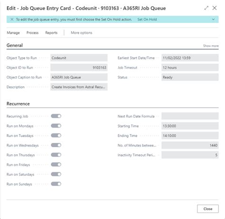The image size is (225, 219).
Task: Click the Object Caption to Run field
Action: click(79, 77)
